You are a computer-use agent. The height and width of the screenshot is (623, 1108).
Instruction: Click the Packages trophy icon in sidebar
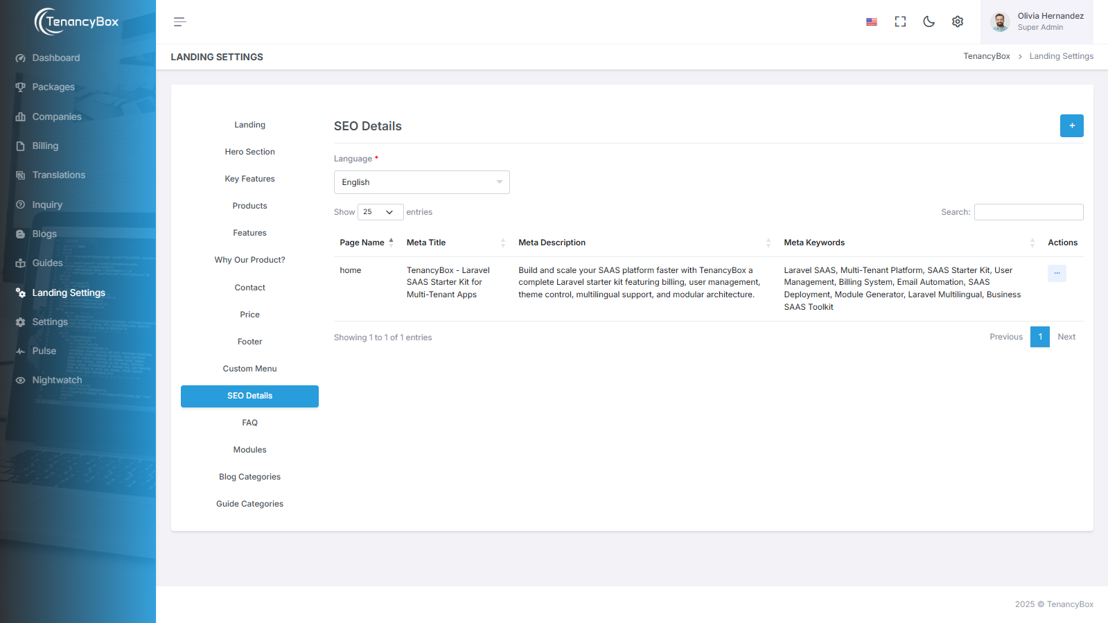click(21, 87)
